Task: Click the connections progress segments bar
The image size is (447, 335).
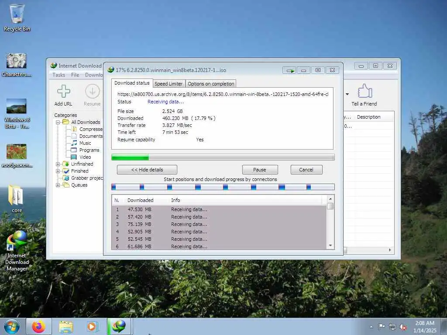Action: 223,187
